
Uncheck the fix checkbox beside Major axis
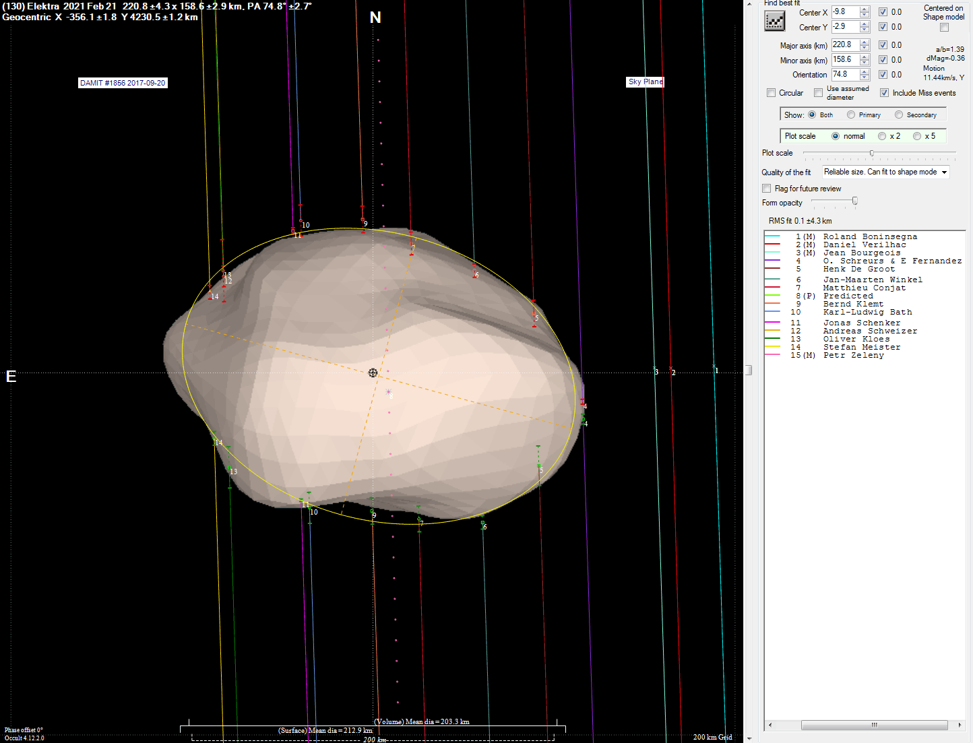pyautogui.click(x=883, y=44)
